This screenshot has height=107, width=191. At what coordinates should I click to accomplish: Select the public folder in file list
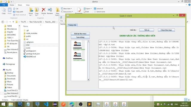29,36
